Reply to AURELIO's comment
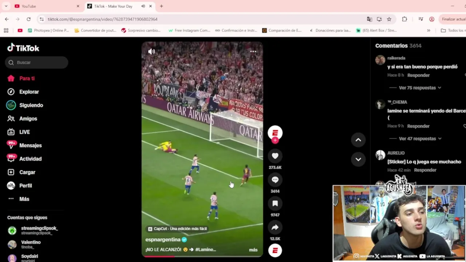The image size is (466, 262). click(x=425, y=170)
